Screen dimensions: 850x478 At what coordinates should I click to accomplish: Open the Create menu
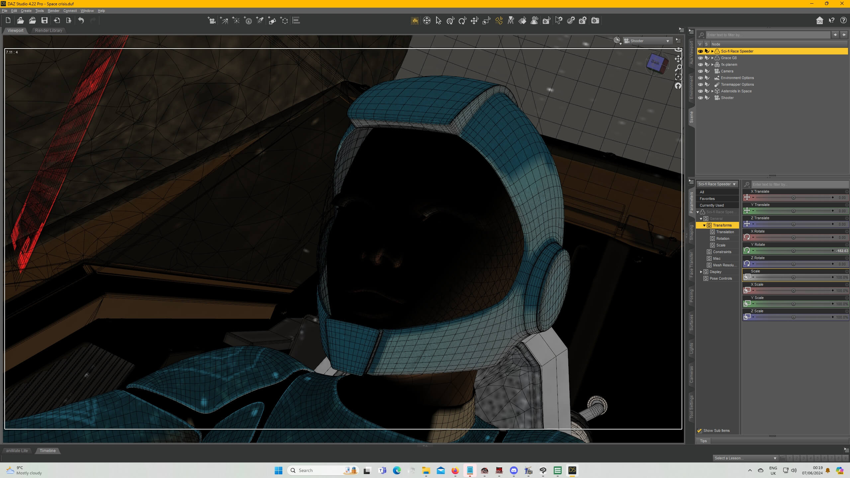(x=26, y=11)
